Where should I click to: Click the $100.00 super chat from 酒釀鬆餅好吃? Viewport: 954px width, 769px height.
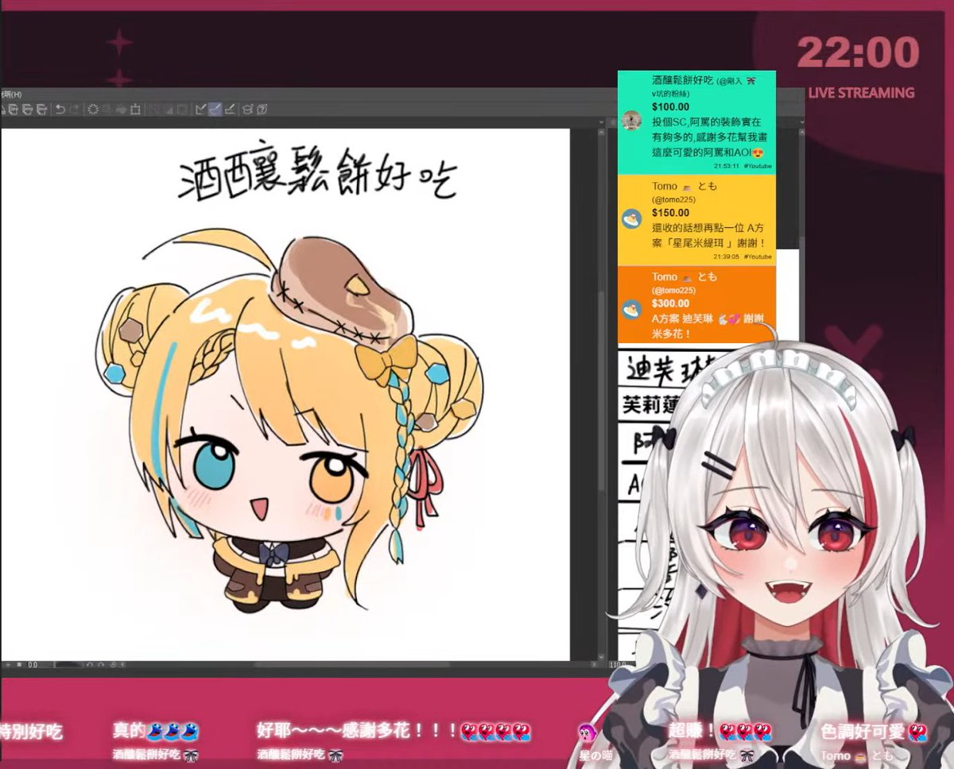[x=696, y=122]
